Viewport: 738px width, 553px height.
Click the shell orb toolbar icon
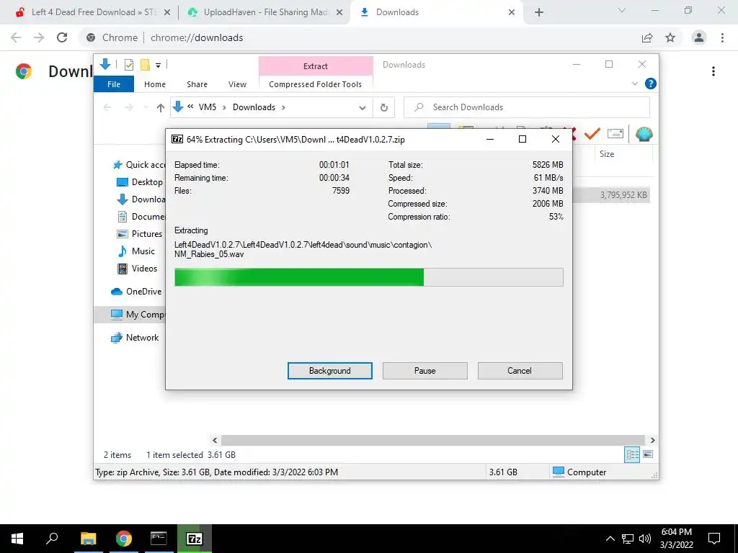[x=644, y=134]
